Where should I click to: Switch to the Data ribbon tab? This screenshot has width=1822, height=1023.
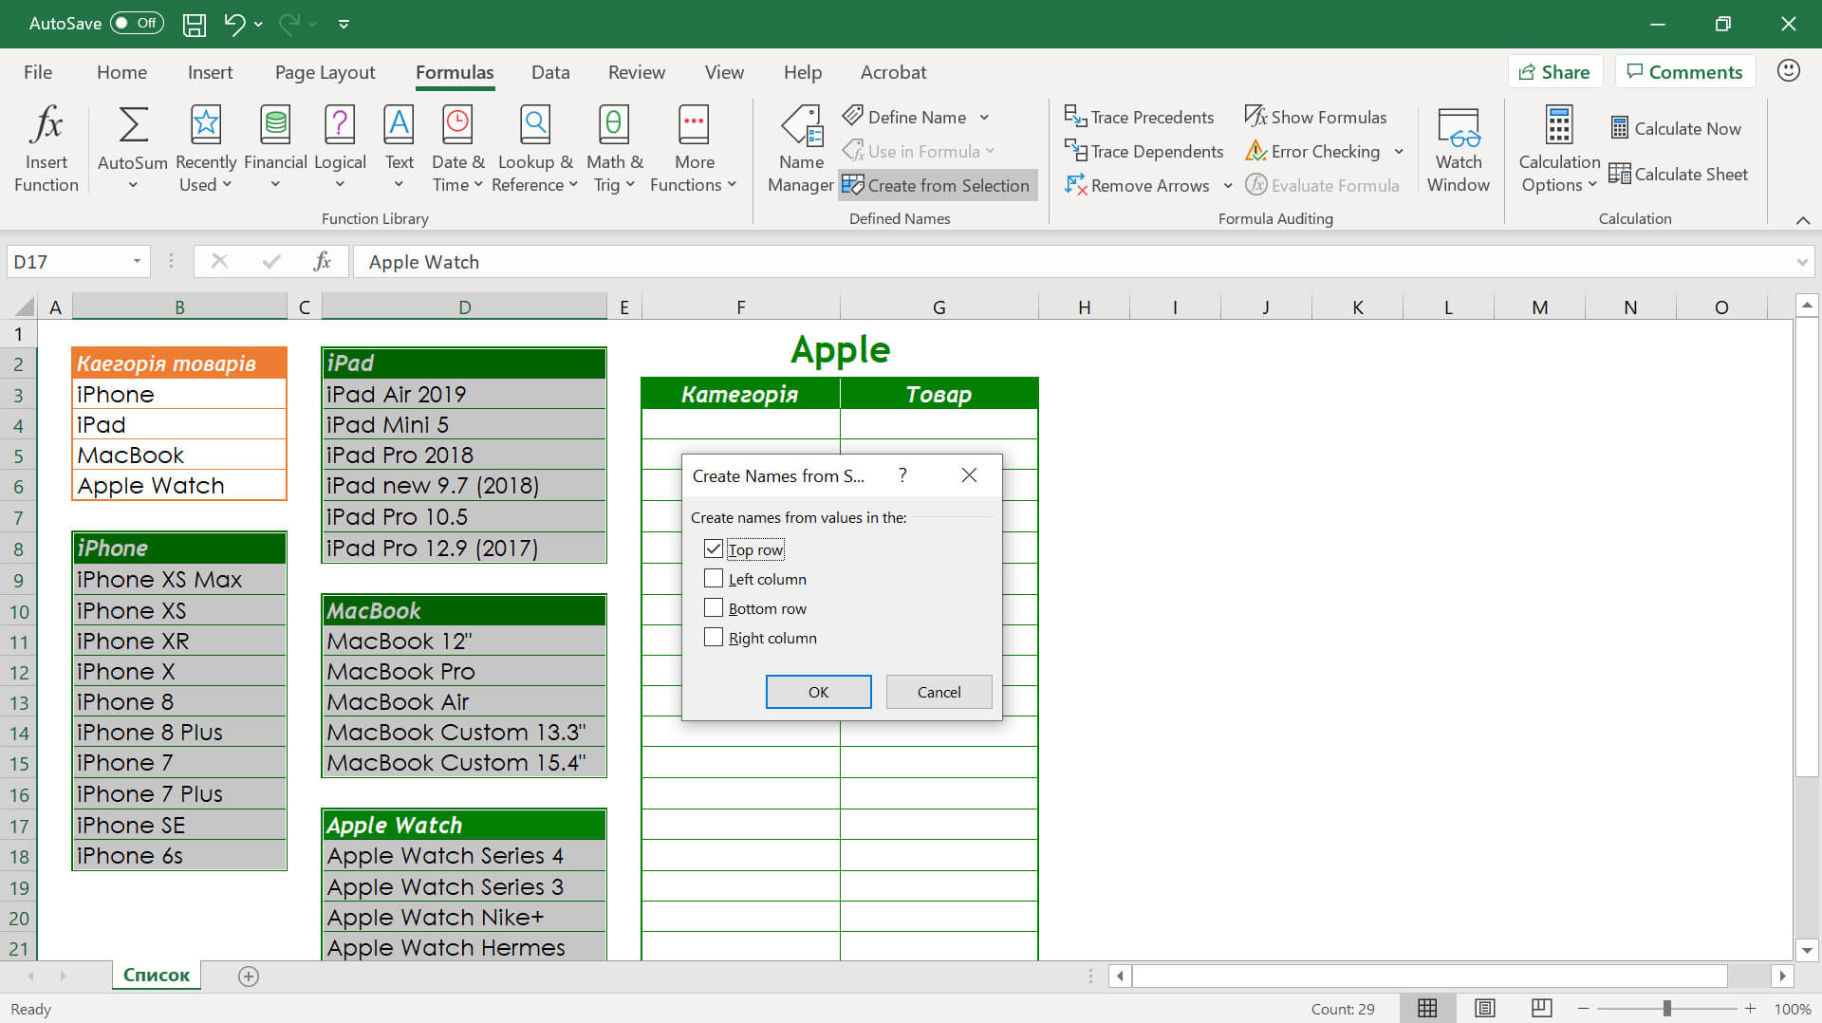pyautogui.click(x=550, y=72)
